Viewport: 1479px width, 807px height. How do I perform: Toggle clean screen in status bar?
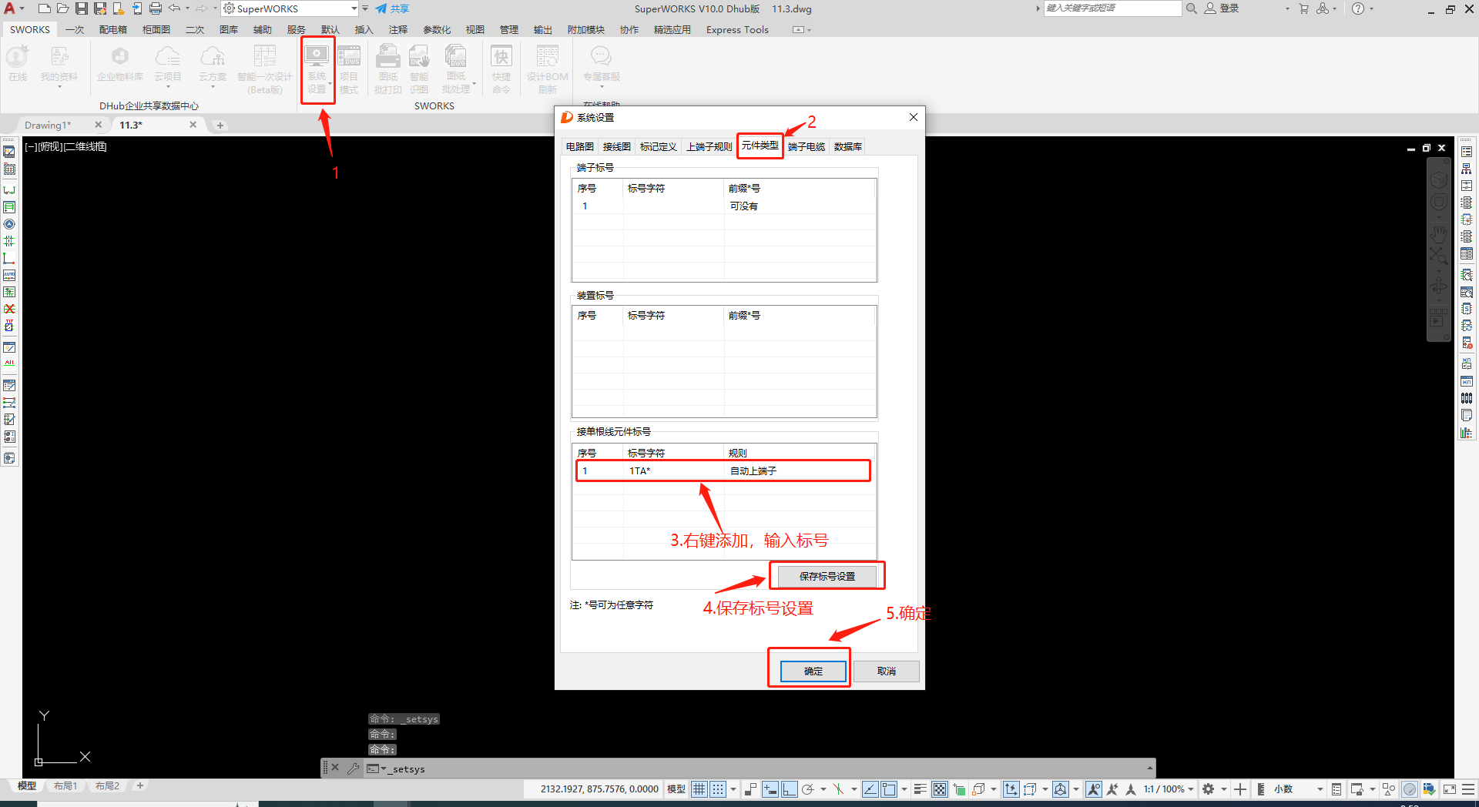[1450, 789]
